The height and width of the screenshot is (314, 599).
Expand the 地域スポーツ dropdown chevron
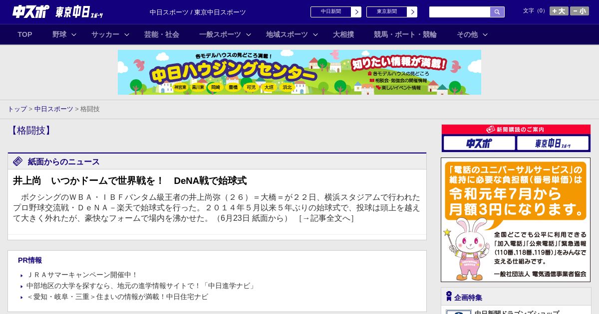coord(315,34)
